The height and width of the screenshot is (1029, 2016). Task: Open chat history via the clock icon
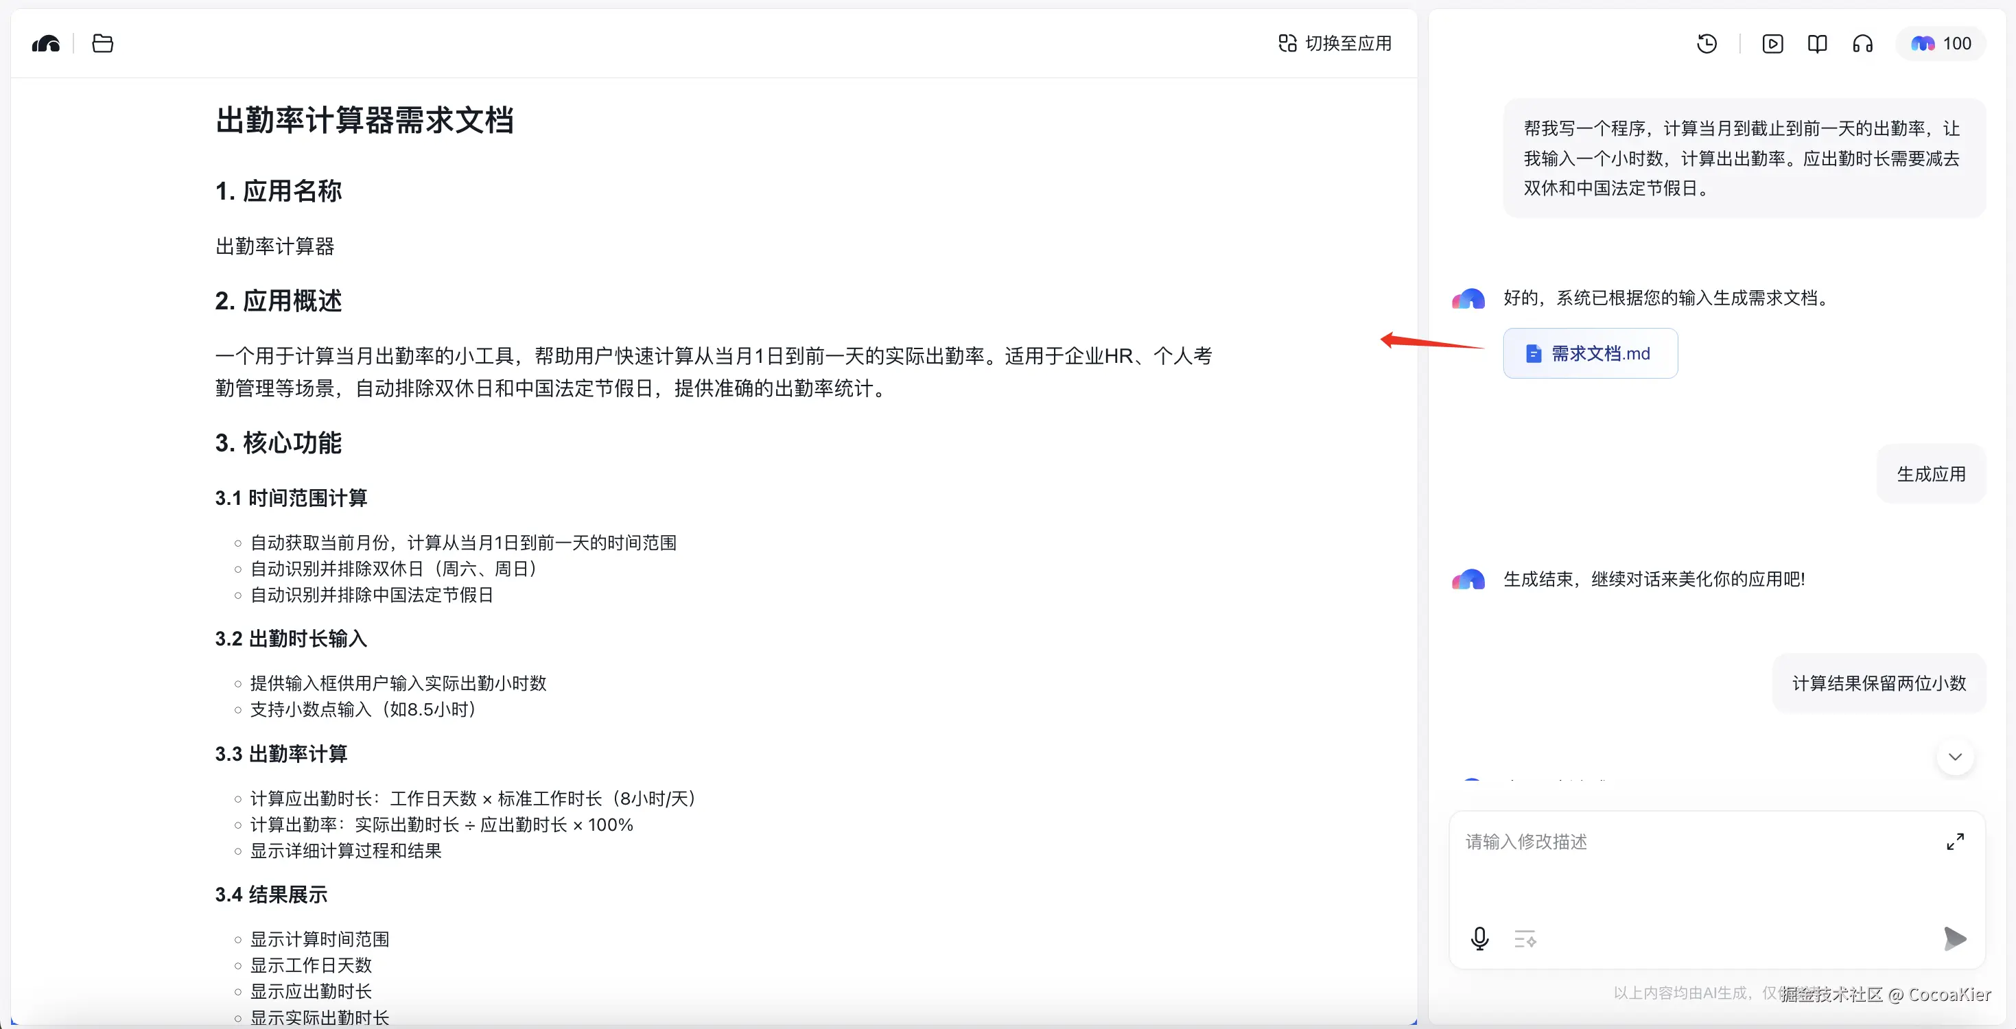click(x=1707, y=43)
